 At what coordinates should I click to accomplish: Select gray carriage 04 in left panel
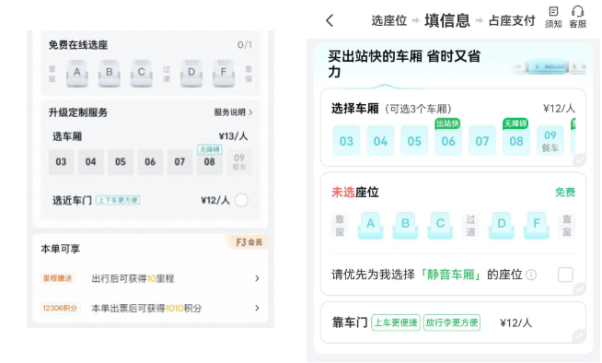(90, 162)
